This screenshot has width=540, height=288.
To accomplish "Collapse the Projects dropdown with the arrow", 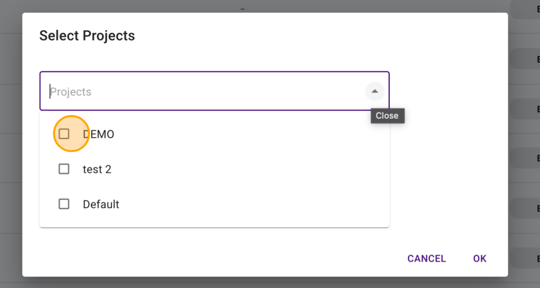I will (374, 91).
